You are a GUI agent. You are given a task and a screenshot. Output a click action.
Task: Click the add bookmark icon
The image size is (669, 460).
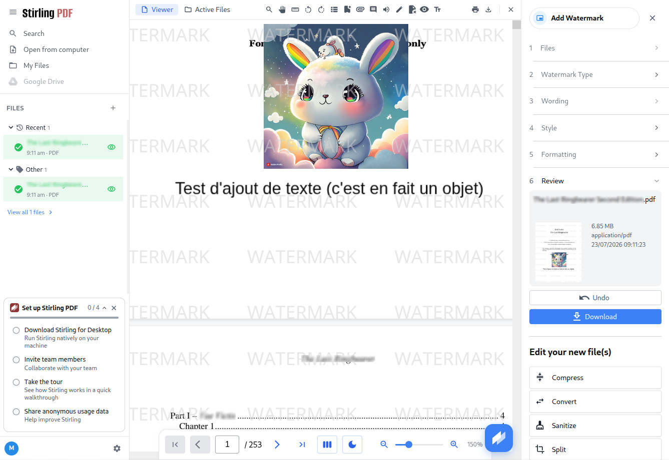tap(347, 9)
